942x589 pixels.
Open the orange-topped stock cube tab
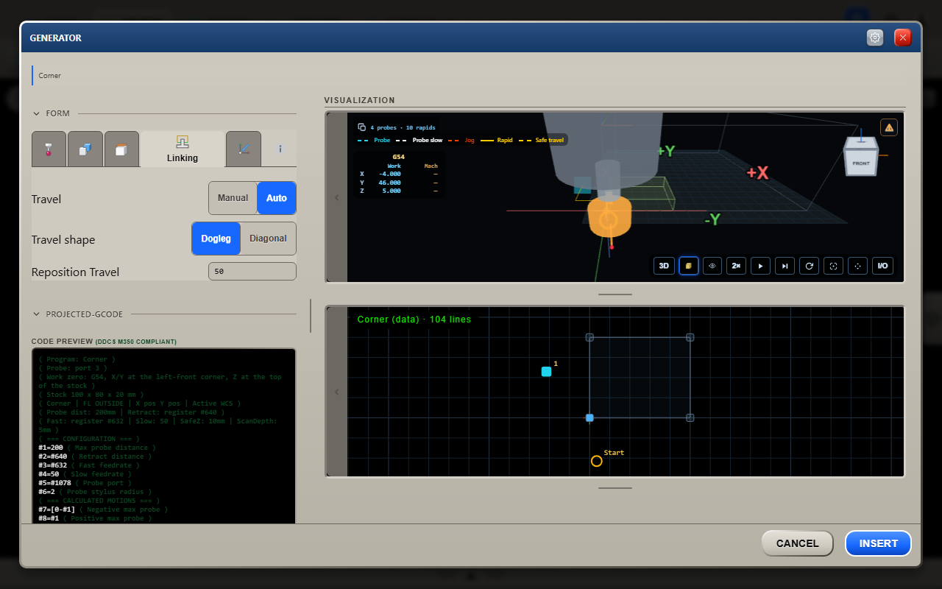pos(121,149)
